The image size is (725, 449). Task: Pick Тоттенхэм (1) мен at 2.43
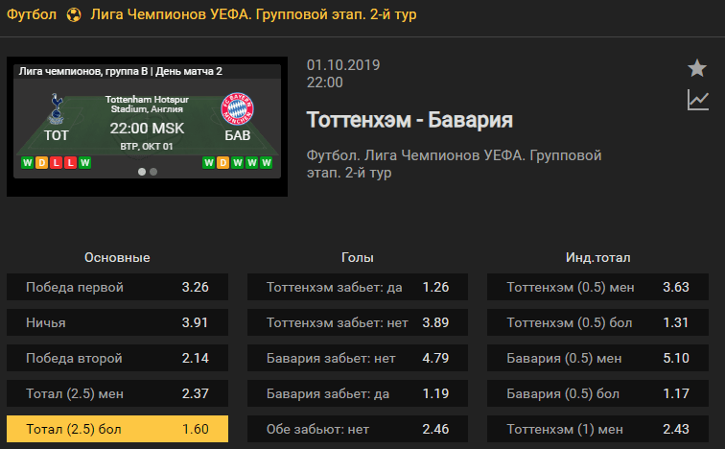597,429
